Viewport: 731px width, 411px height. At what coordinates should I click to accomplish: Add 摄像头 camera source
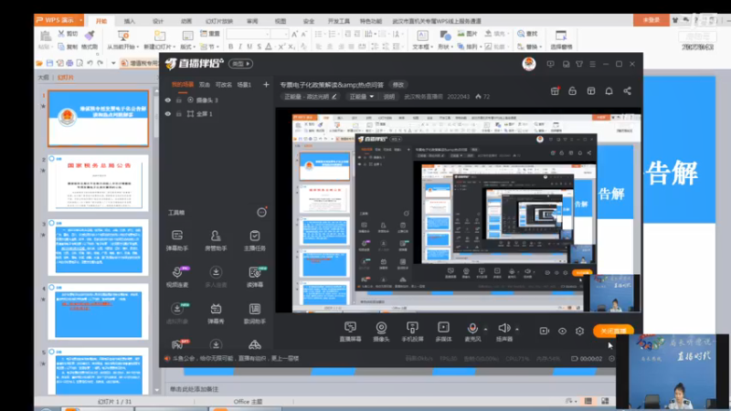click(x=381, y=332)
